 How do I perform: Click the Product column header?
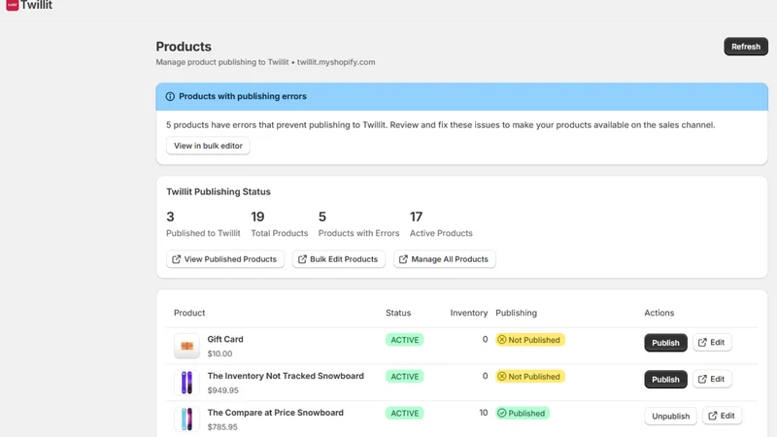[189, 313]
